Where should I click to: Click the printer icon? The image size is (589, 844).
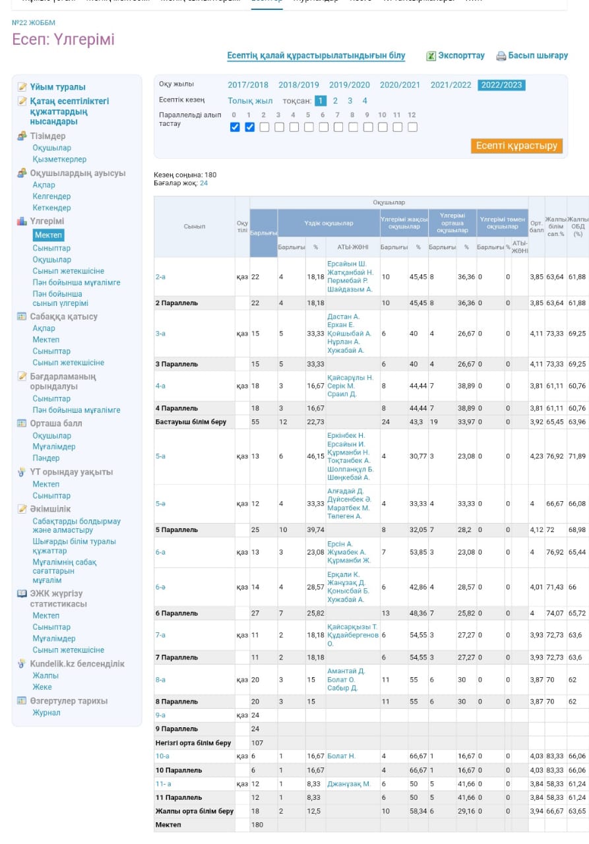tap(501, 56)
